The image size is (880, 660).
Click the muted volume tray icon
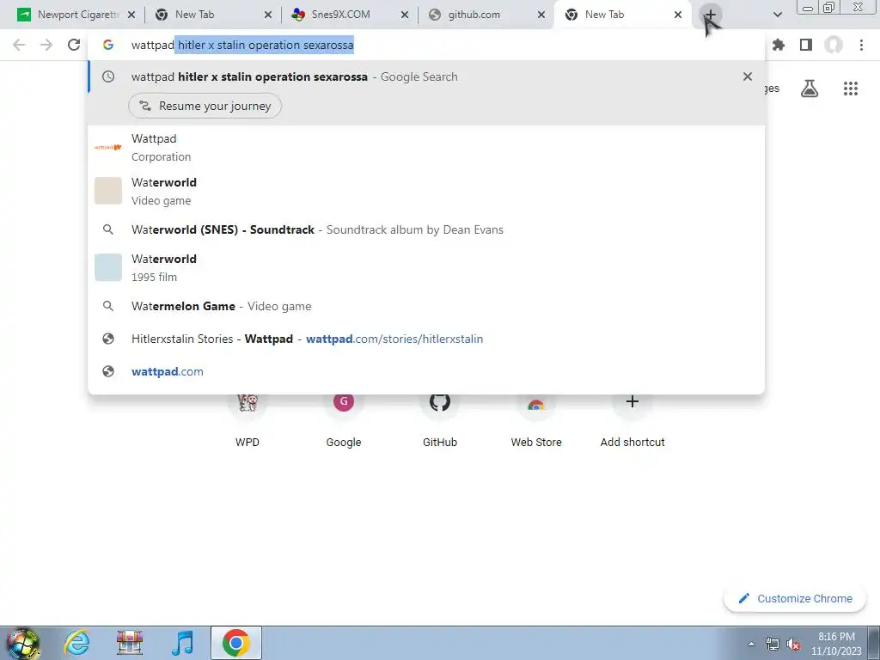[x=793, y=644]
